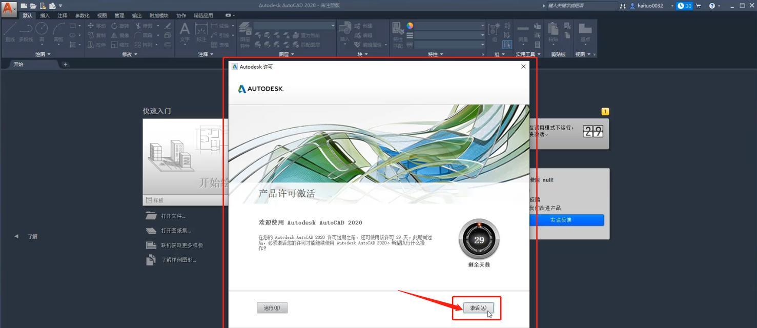The height and width of the screenshot is (328, 757).
Task: Switch to the Insert (插入) ribbon tab
Action: pos(45,15)
